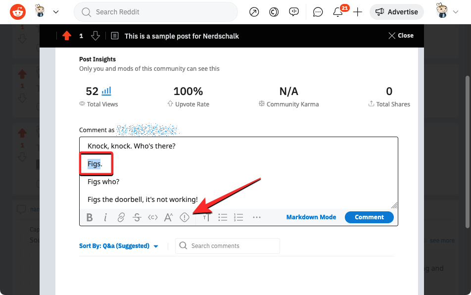Submit with the Comment button
The height and width of the screenshot is (295, 471).
pos(369,217)
